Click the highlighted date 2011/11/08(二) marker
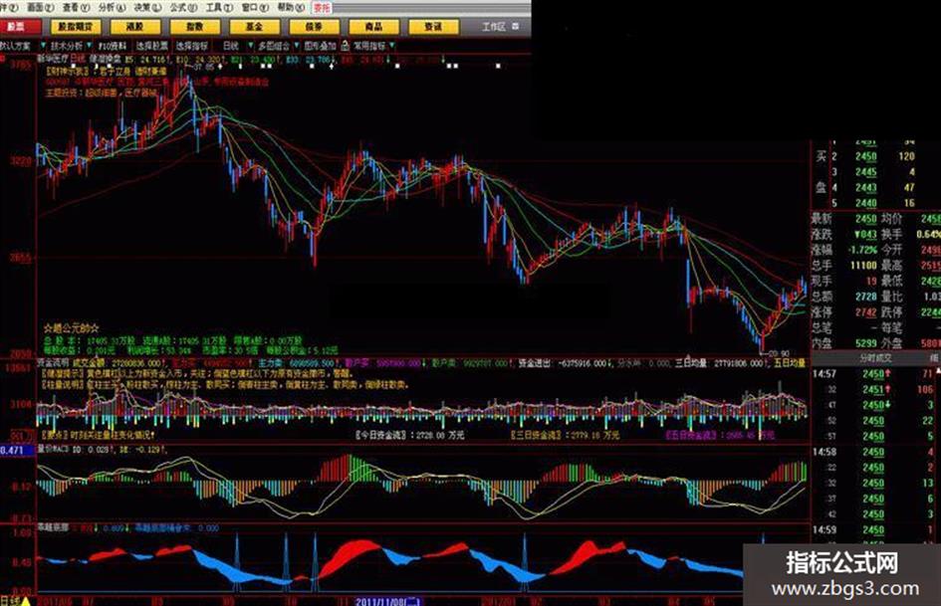Screen dimensions: 941x606 (388, 601)
